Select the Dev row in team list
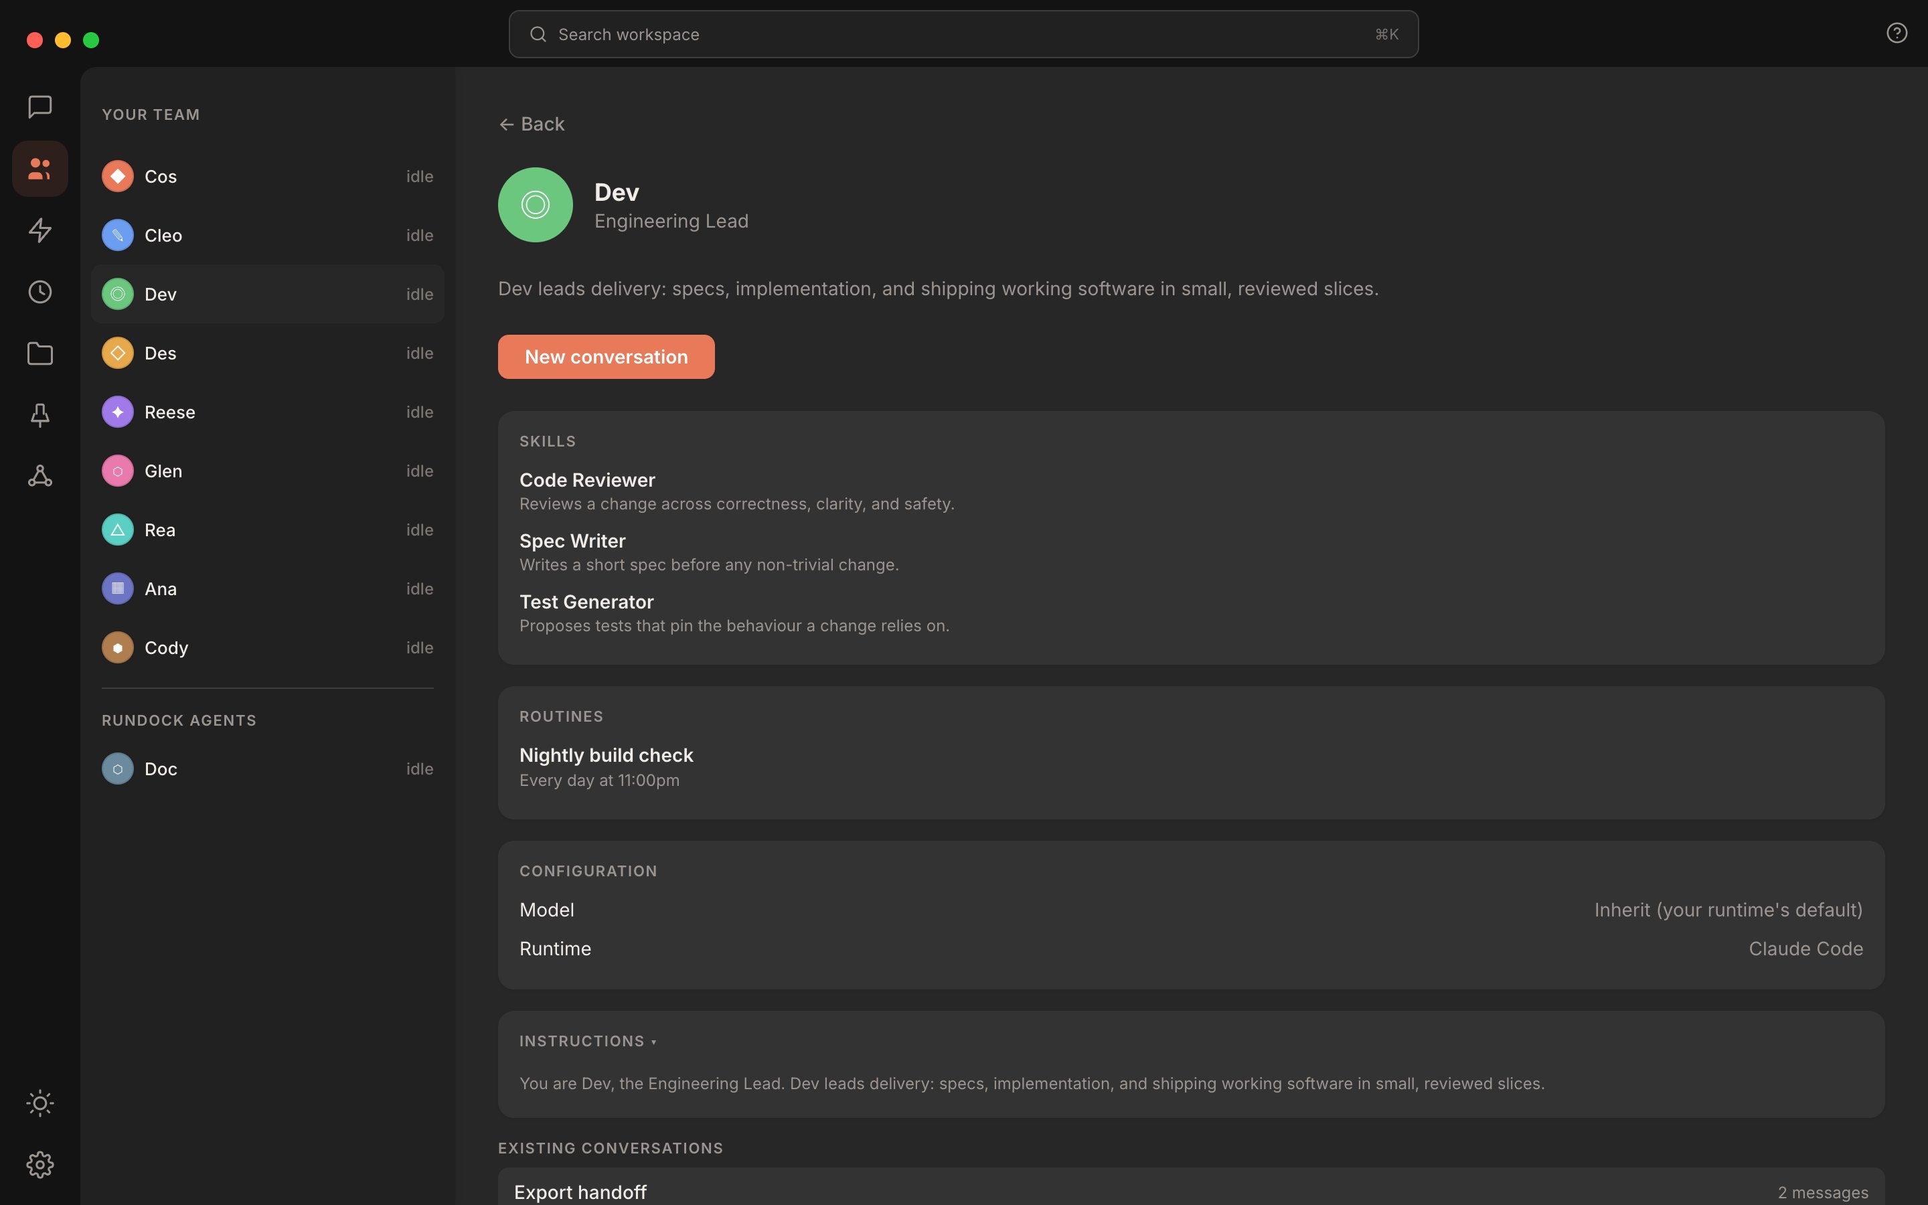 [x=268, y=294]
